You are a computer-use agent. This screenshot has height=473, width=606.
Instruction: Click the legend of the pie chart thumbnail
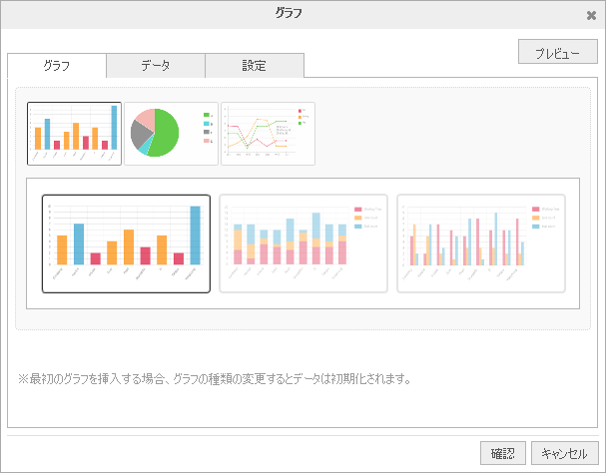point(208,128)
